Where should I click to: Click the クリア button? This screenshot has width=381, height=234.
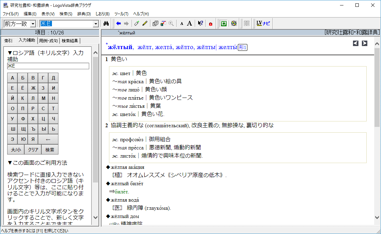[x=33, y=150]
